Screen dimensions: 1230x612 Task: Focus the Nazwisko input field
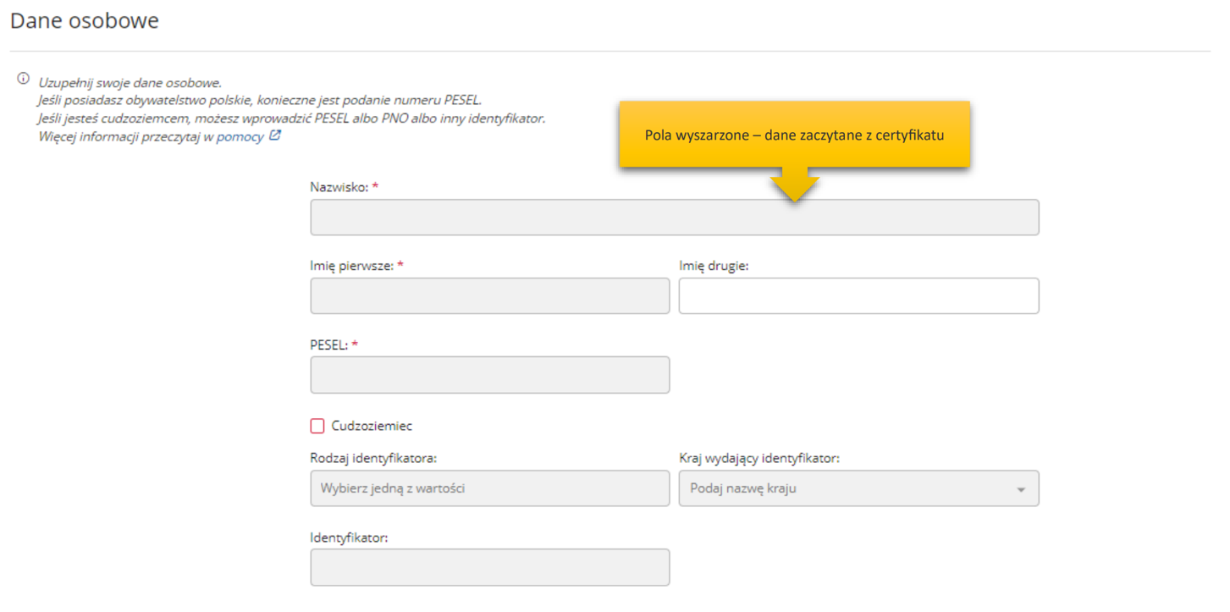[x=675, y=218]
